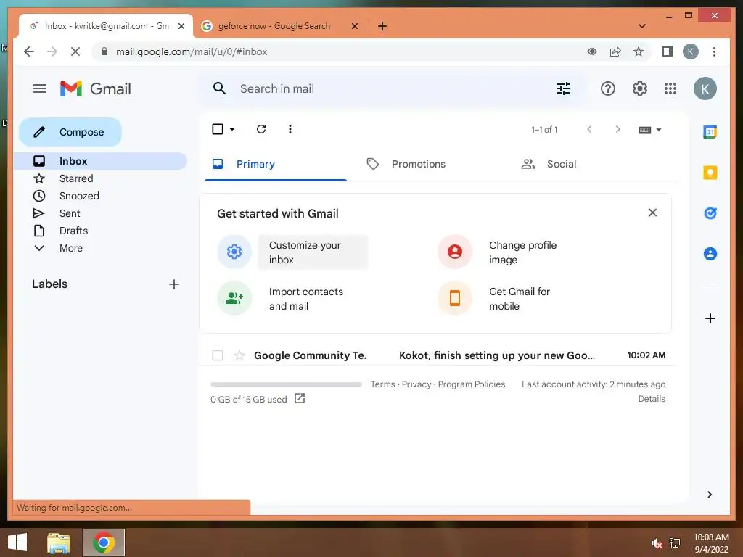Select the Google Community Team email checkbox
The height and width of the screenshot is (557, 743).
click(218, 355)
